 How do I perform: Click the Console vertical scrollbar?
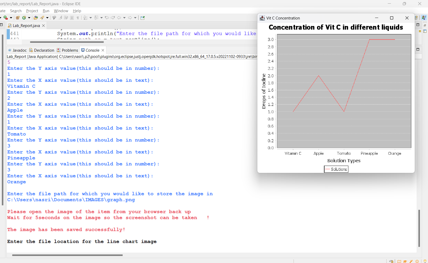tap(419, 228)
